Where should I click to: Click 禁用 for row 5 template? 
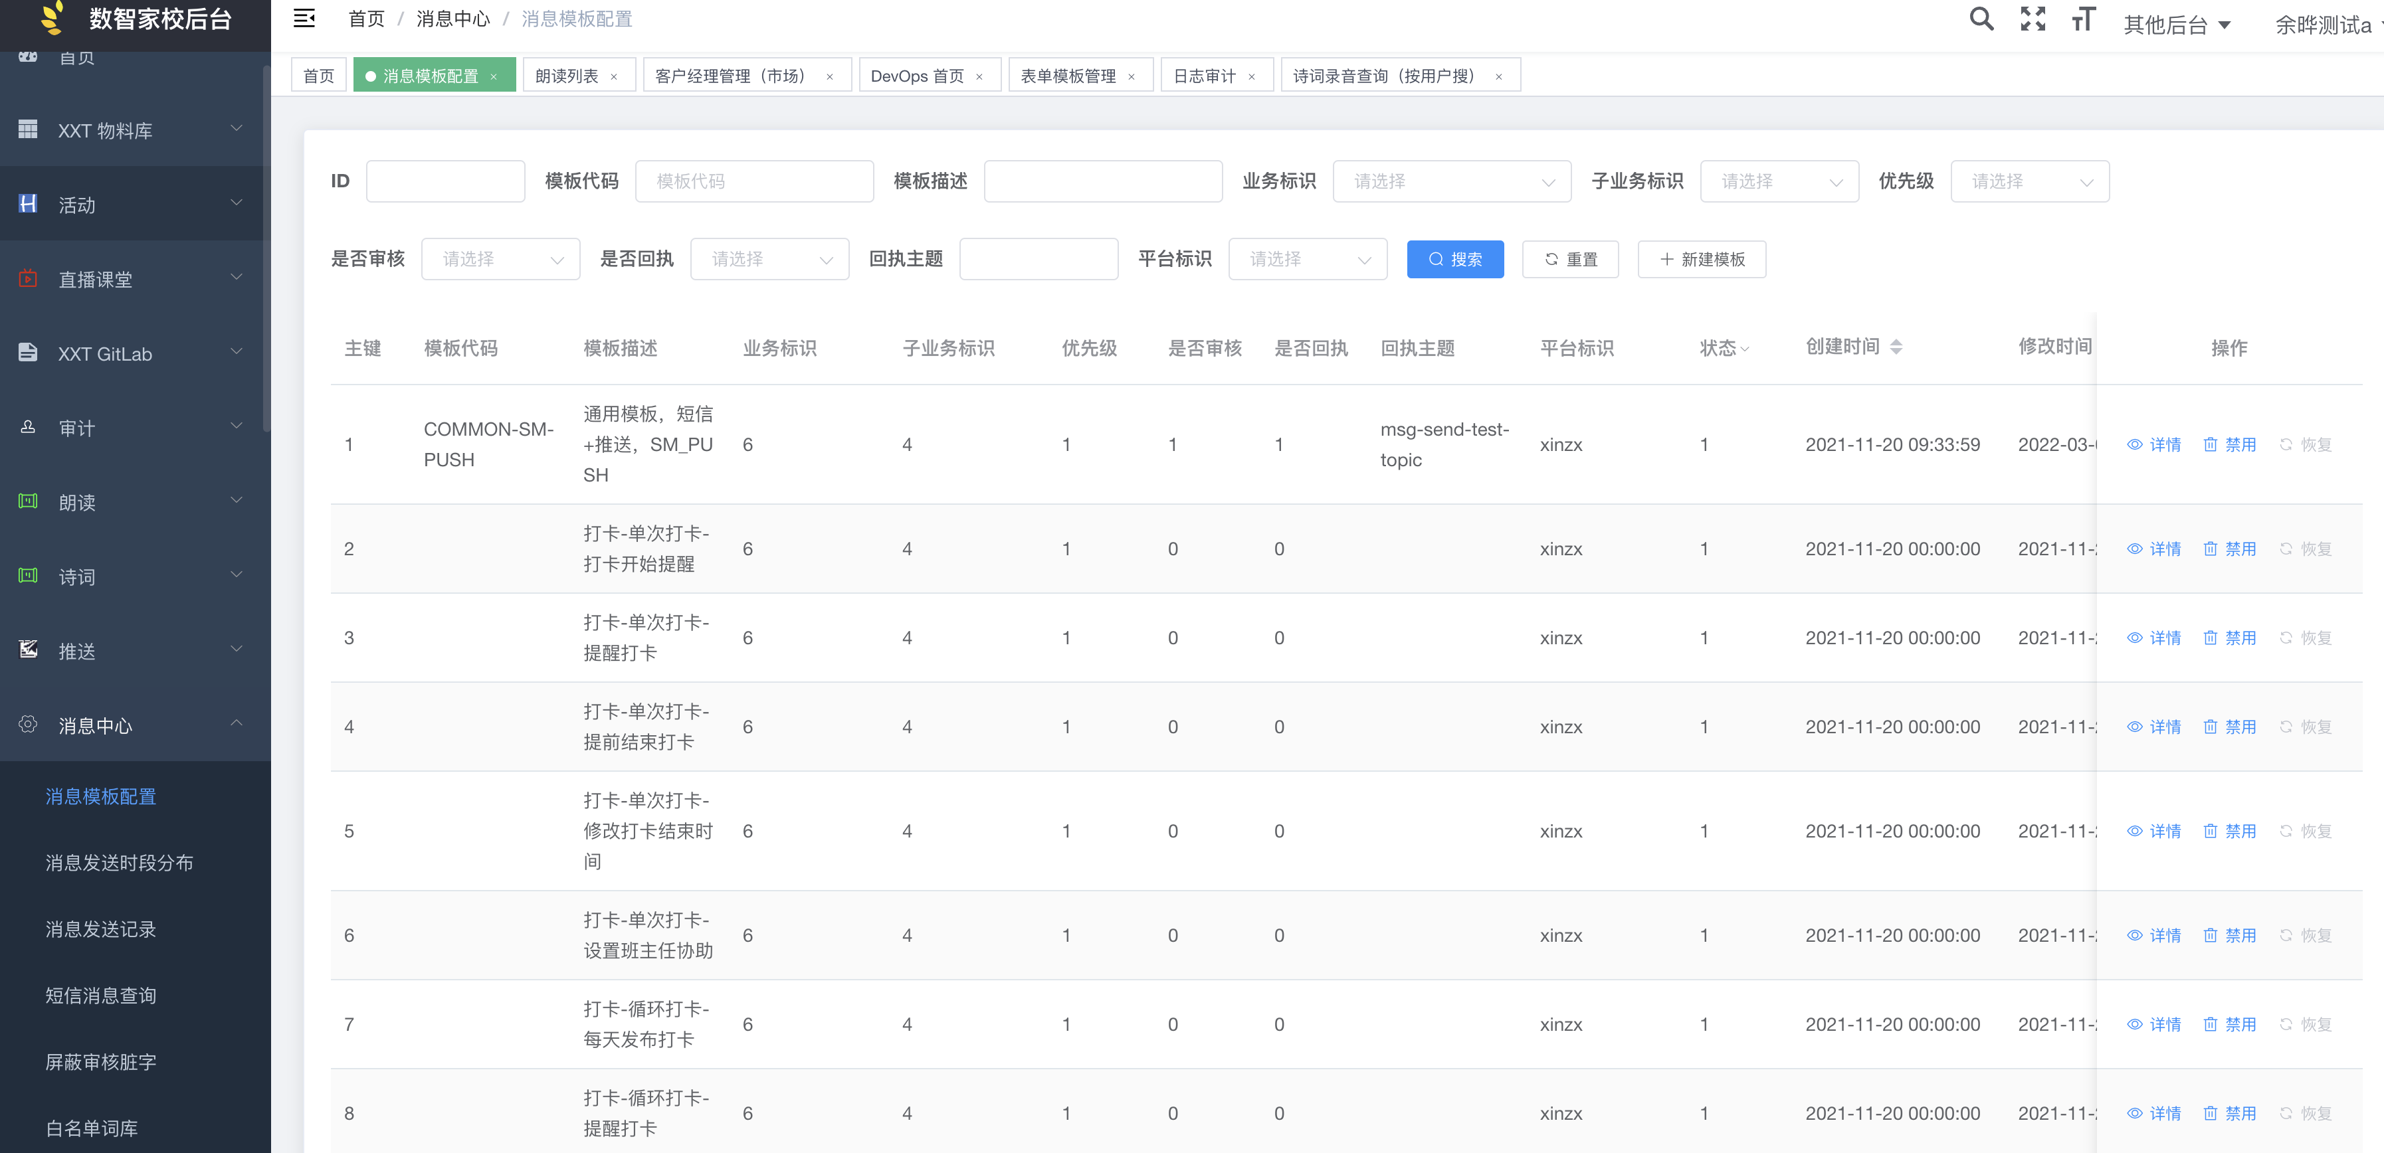2231,832
